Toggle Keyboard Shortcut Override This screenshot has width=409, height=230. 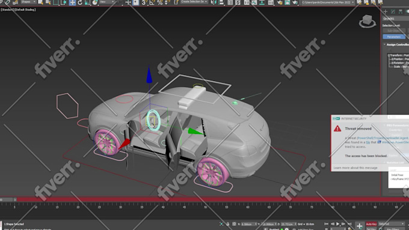click(x=136, y=2)
